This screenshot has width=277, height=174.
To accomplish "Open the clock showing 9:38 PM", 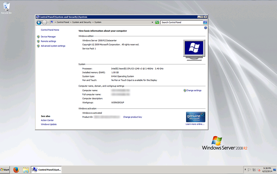I will click(267, 170).
